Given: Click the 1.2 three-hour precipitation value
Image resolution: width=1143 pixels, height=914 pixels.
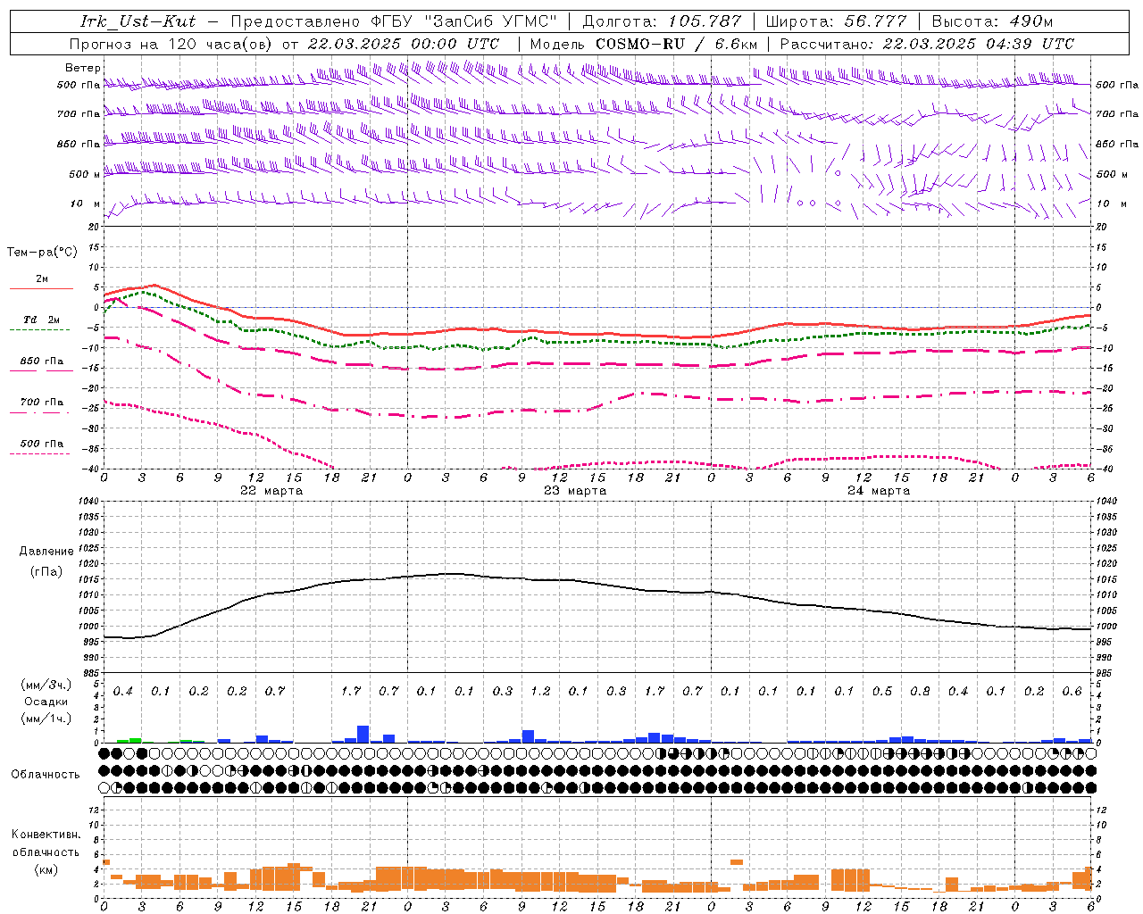Looking at the screenshot, I should 540,692.
